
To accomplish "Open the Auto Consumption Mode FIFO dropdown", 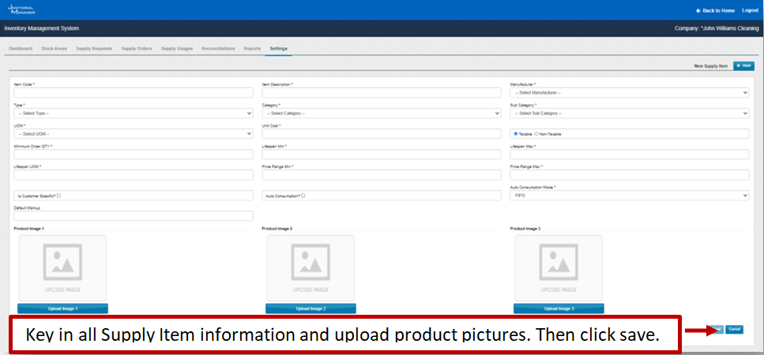I will (629, 195).
